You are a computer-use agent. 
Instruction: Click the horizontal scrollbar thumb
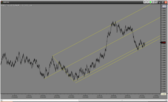pyautogui.click(x=122, y=100)
